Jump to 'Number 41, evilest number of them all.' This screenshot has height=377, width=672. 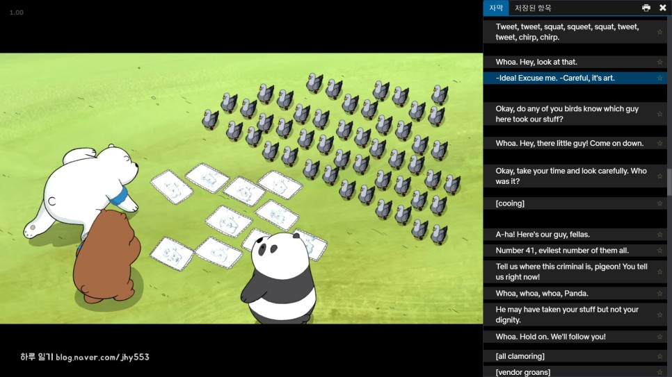click(575, 251)
